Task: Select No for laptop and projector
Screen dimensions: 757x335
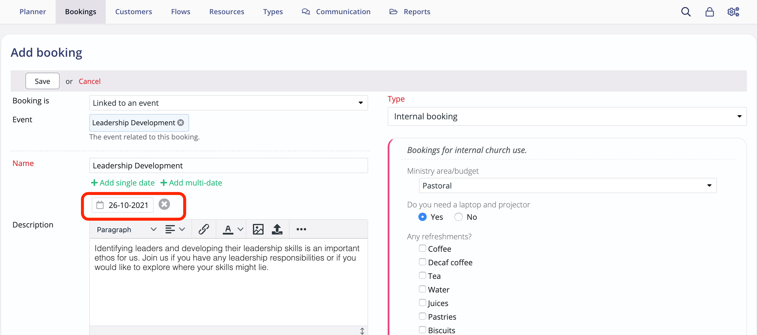Action: [x=458, y=217]
